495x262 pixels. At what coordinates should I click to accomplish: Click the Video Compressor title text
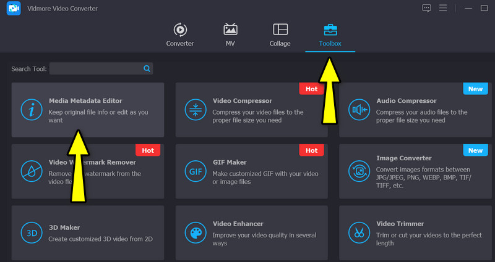(242, 100)
